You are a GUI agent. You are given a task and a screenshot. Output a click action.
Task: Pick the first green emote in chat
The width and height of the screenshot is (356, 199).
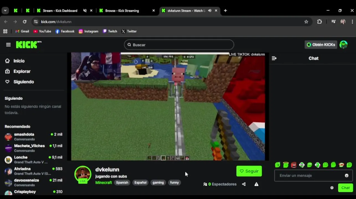(278, 165)
